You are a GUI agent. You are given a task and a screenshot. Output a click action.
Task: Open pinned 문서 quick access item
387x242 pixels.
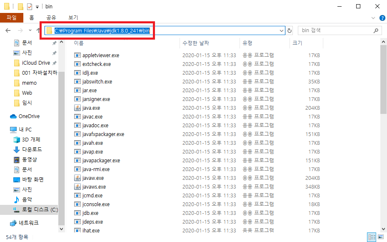(x=27, y=43)
